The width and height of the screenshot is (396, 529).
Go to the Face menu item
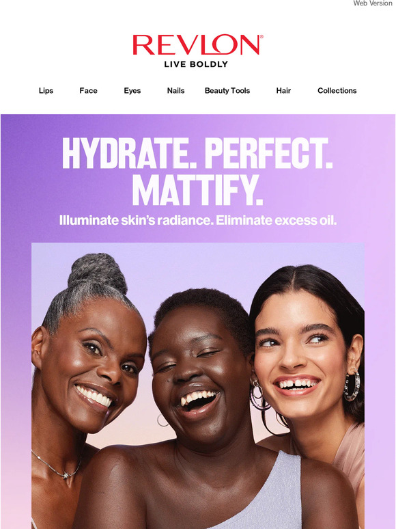pos(88,90)
